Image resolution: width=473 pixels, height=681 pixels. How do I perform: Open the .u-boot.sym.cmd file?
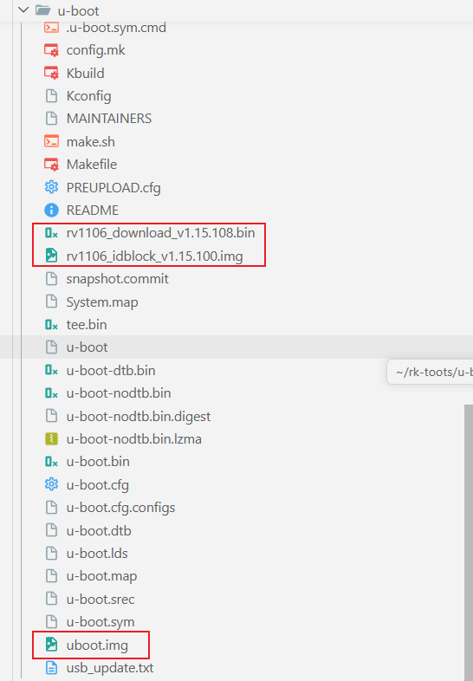pyautogui.click(x=116, y=28)
